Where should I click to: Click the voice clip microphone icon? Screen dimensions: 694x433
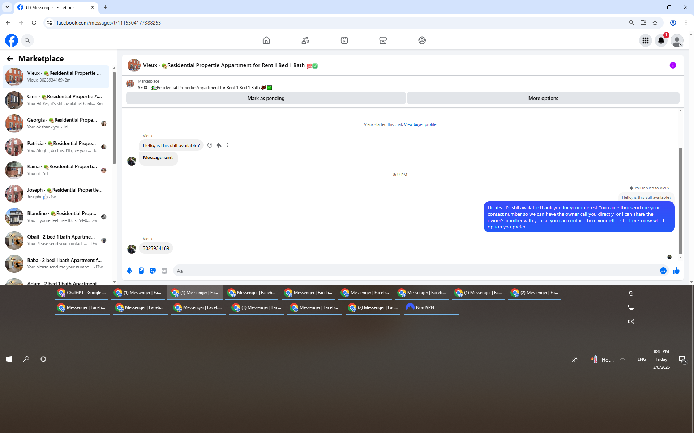(129, 271)
